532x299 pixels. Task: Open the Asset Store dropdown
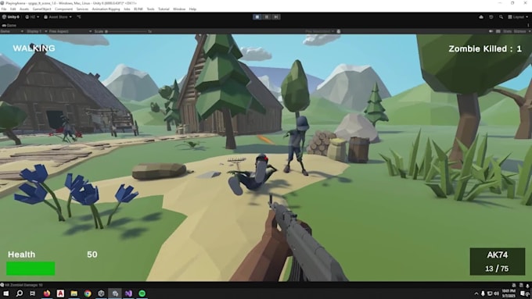click(x=58, y=17)
